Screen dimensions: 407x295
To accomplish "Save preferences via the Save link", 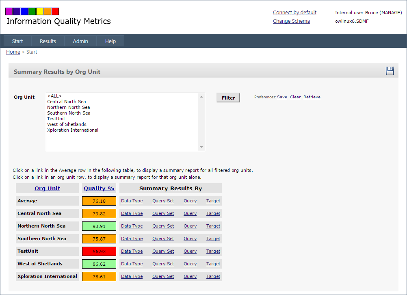I will tap(282, 97).
